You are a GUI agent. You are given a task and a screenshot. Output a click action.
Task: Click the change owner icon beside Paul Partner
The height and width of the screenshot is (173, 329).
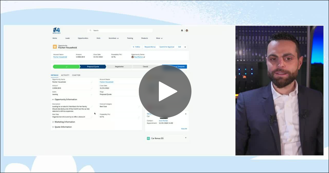point(144,57)
